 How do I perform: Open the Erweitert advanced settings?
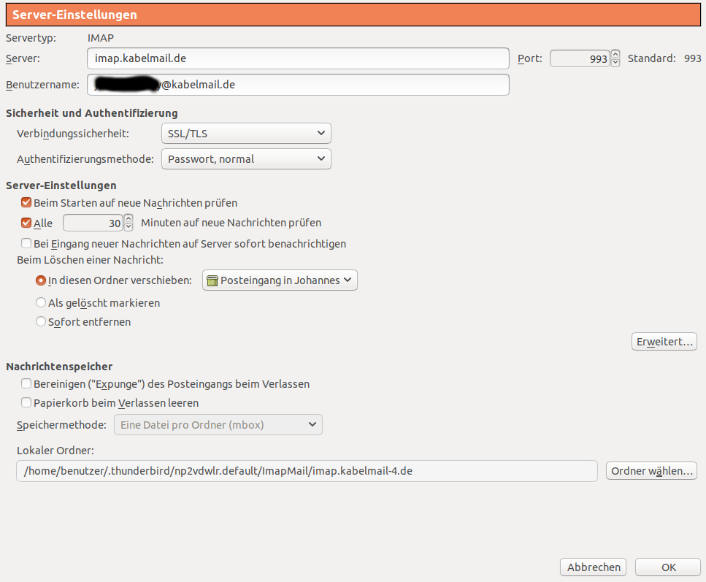[664, 342]
